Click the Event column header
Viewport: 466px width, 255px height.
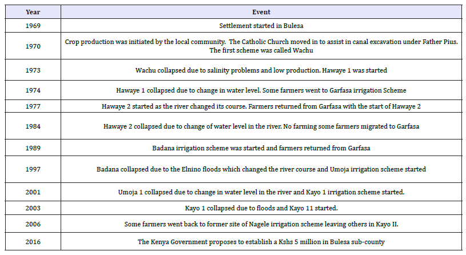point(261,11)
